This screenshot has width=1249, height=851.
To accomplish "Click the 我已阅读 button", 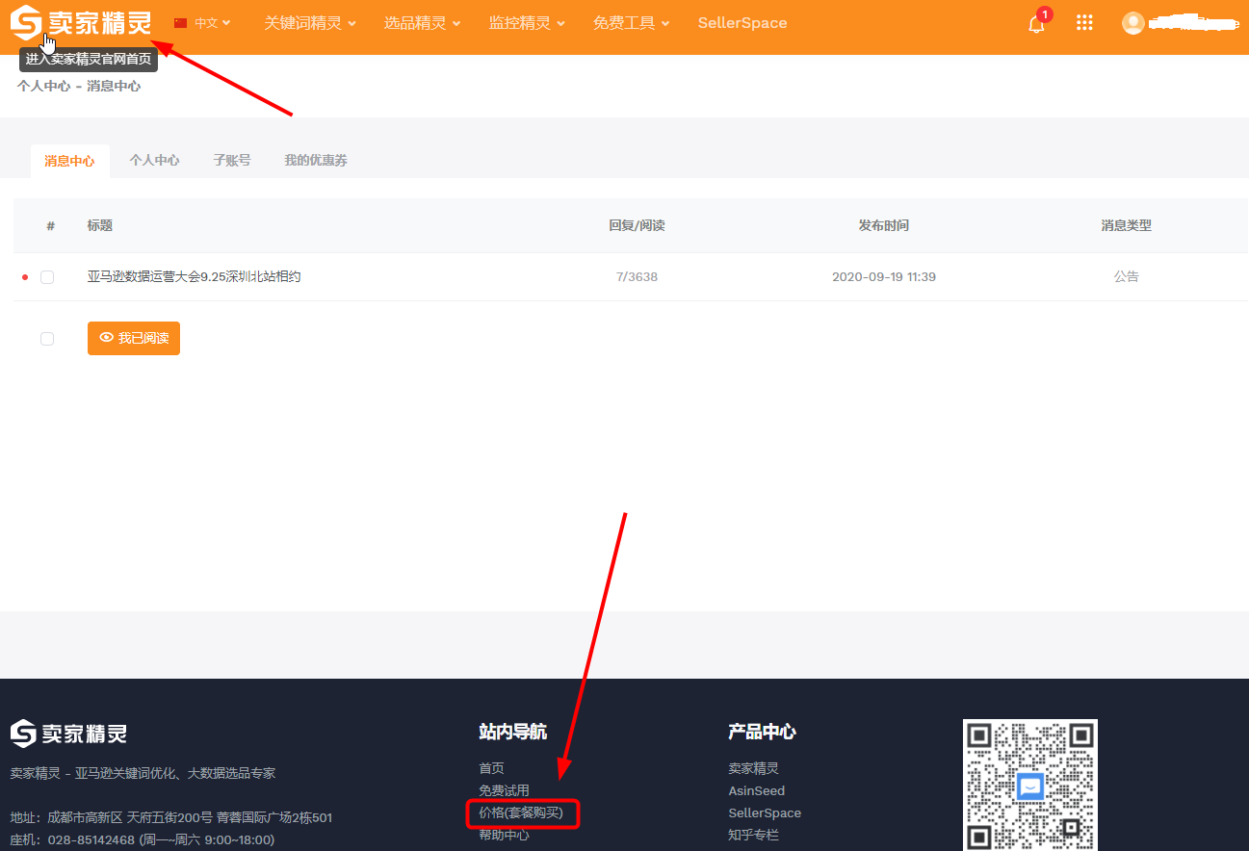I will 134,338.
